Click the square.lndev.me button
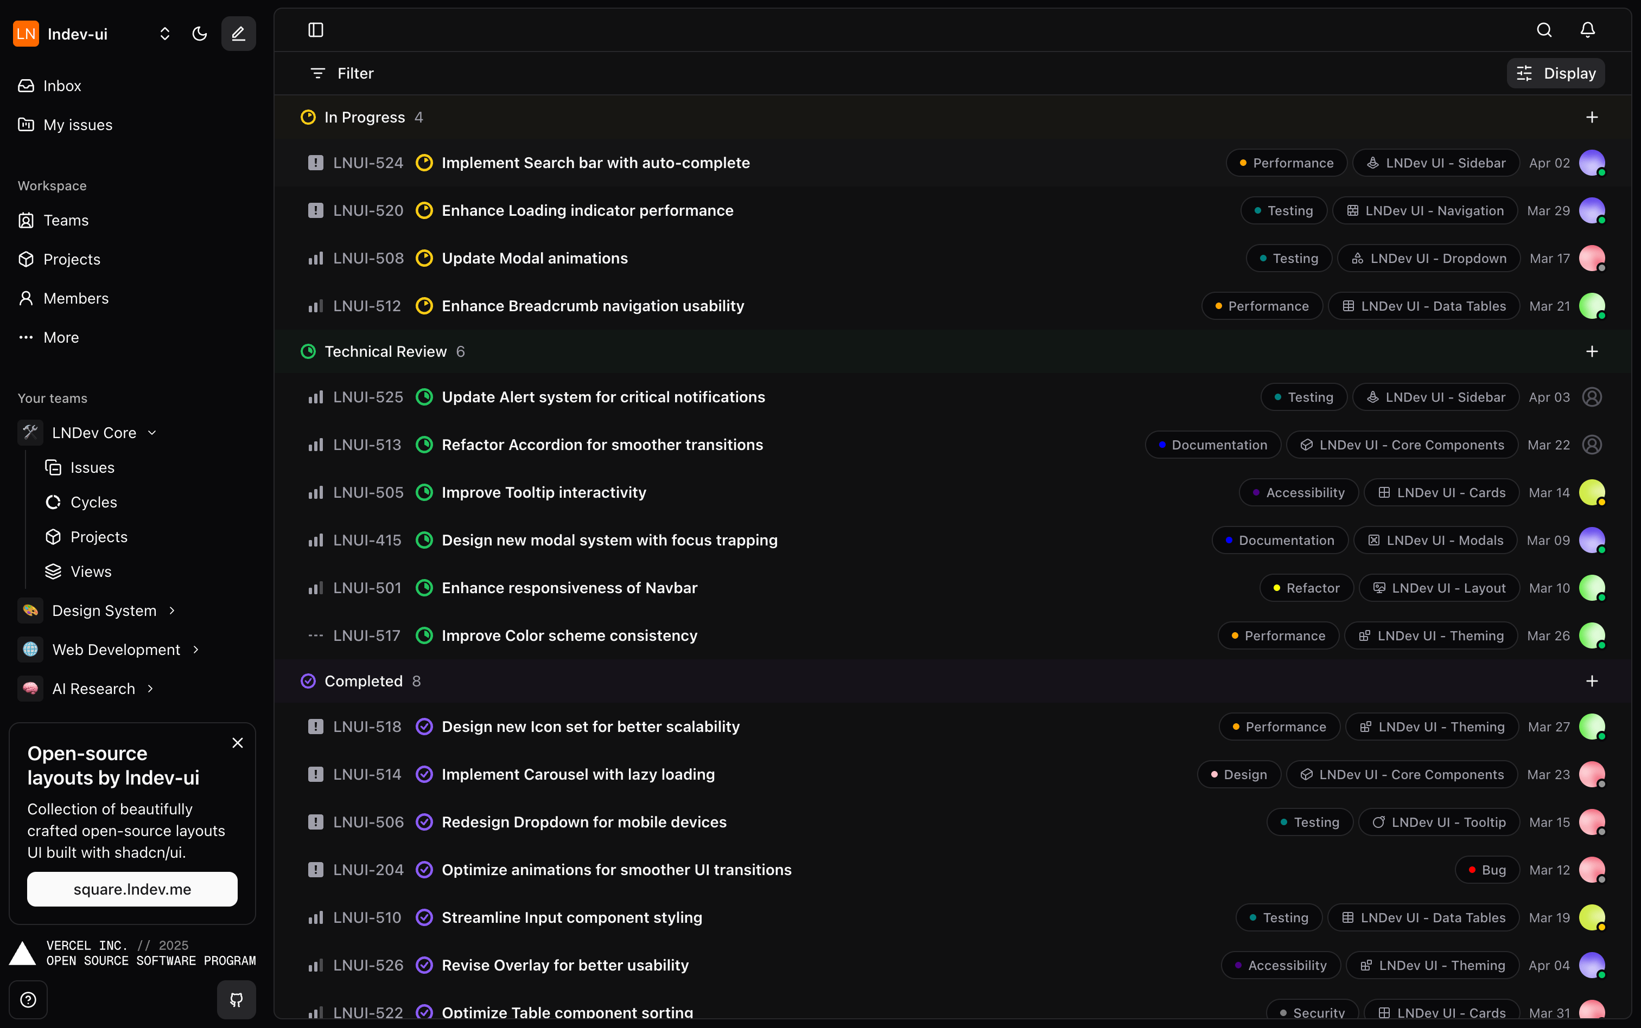This screenshot has height=1028, width=1641. click(132, 889)
